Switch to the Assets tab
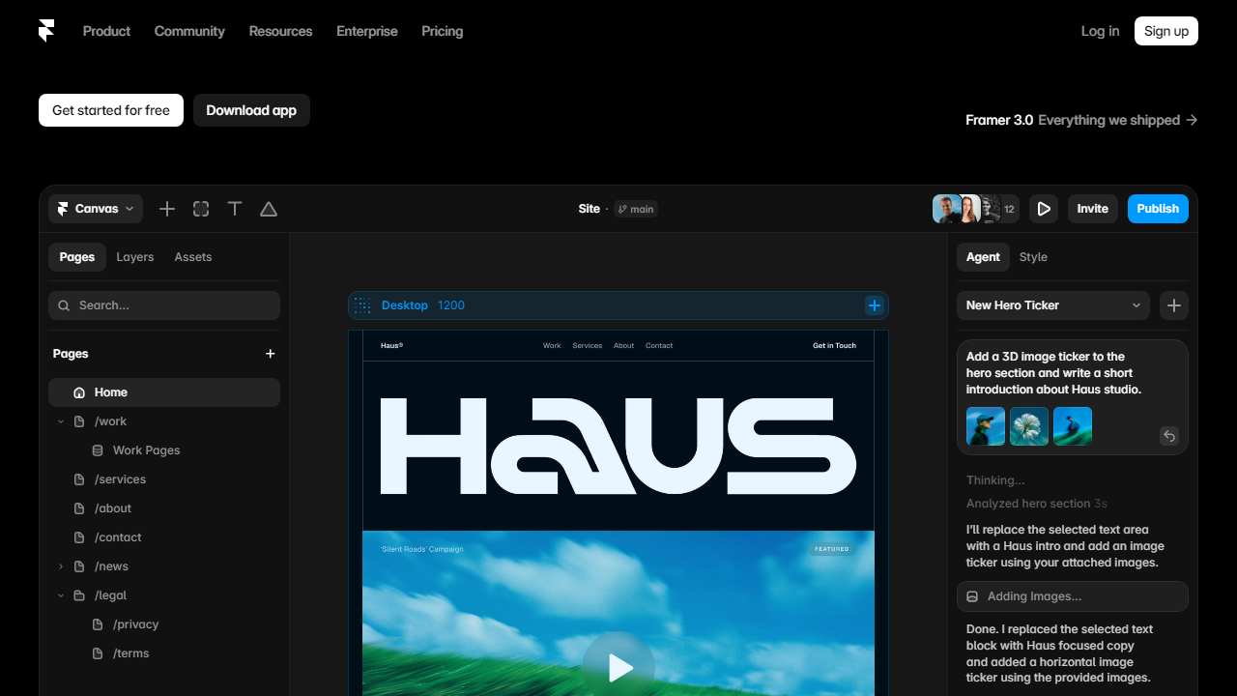The height and width of the screenshot is (696, 1237). (x=193, y=257)
